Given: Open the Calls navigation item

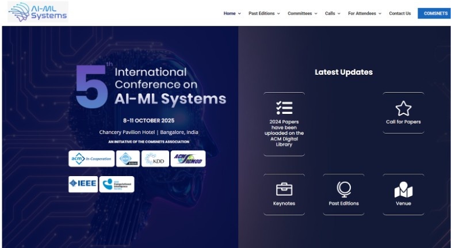Looking at the screenshot, I should 330,13.
